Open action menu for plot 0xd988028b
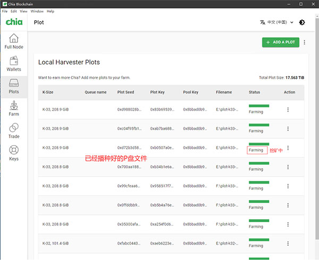 288,110
